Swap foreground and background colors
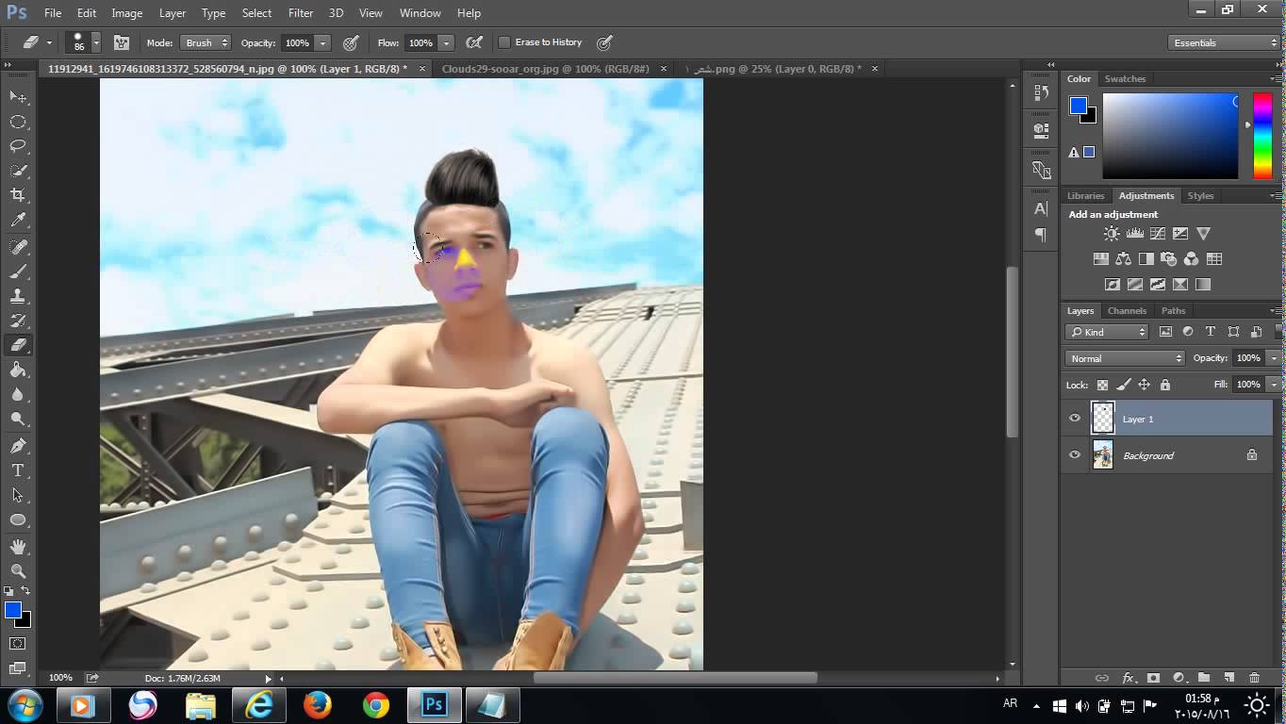 [25, 591]
